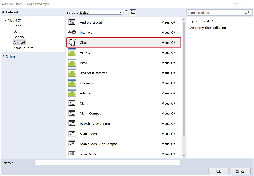The width and height of the screenshot is (254, 176).
Task: Click the Interface template icon
Action: coord(72,32)
